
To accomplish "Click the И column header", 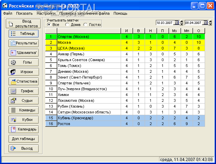I will click(127, 31).
